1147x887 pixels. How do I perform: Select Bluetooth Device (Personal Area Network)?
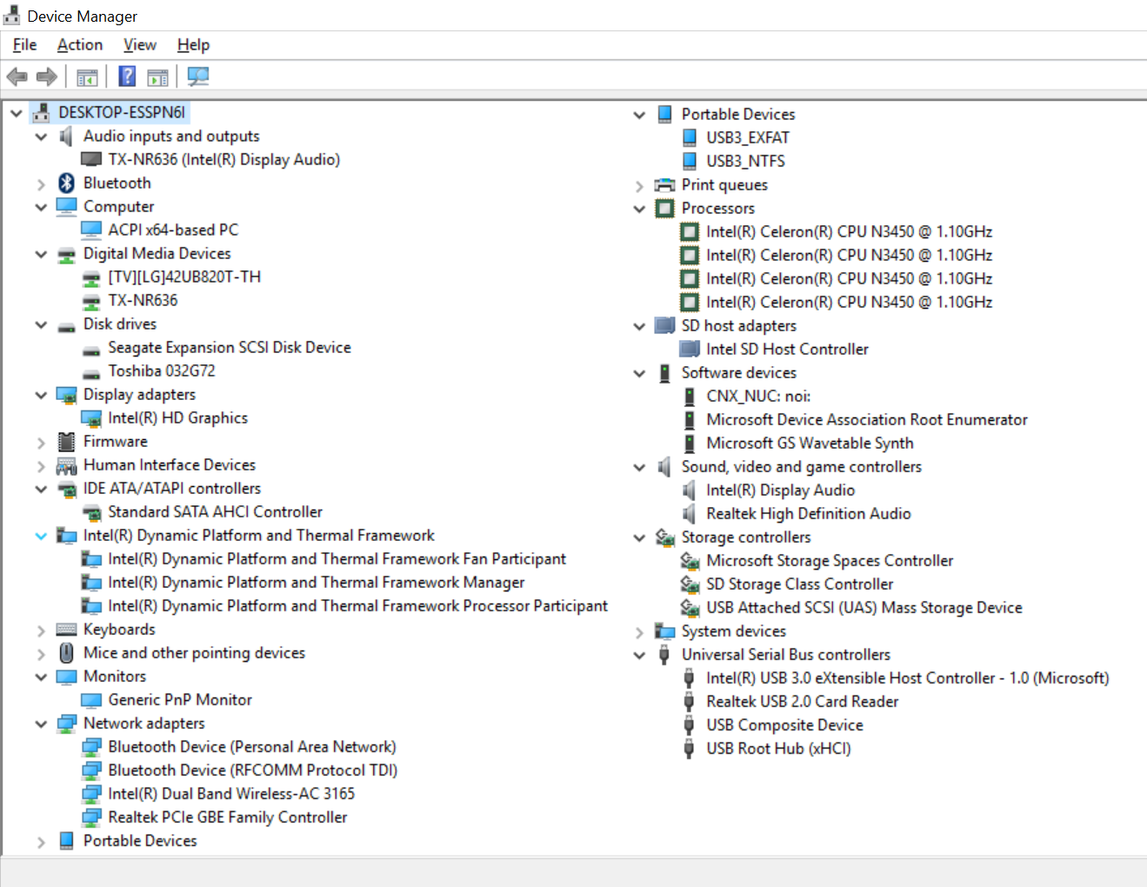coord(251,746)
